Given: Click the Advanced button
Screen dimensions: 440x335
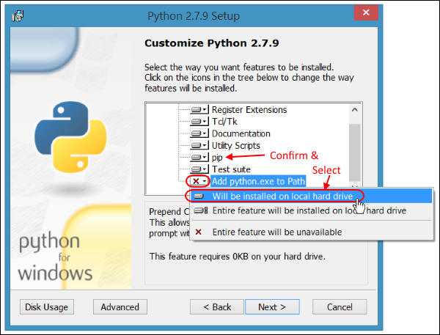Looking at the screenshot, I should [120, 307].
